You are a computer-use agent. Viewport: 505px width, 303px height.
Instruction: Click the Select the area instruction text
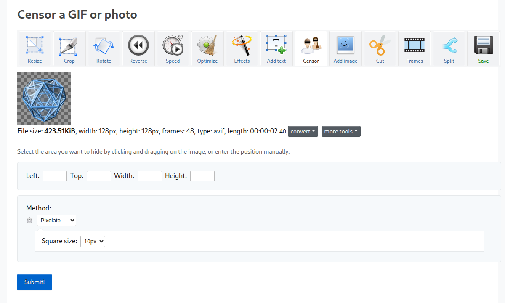click(153, 151)
